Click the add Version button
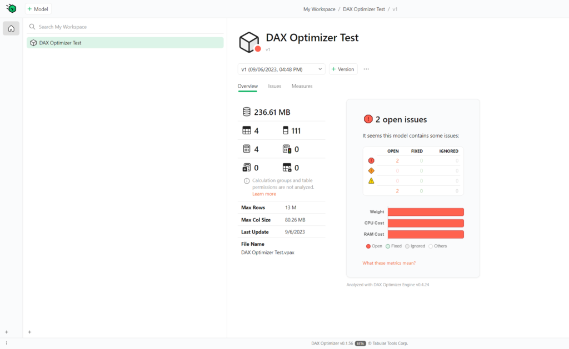 pyautogui.click(x=343, y=69)
